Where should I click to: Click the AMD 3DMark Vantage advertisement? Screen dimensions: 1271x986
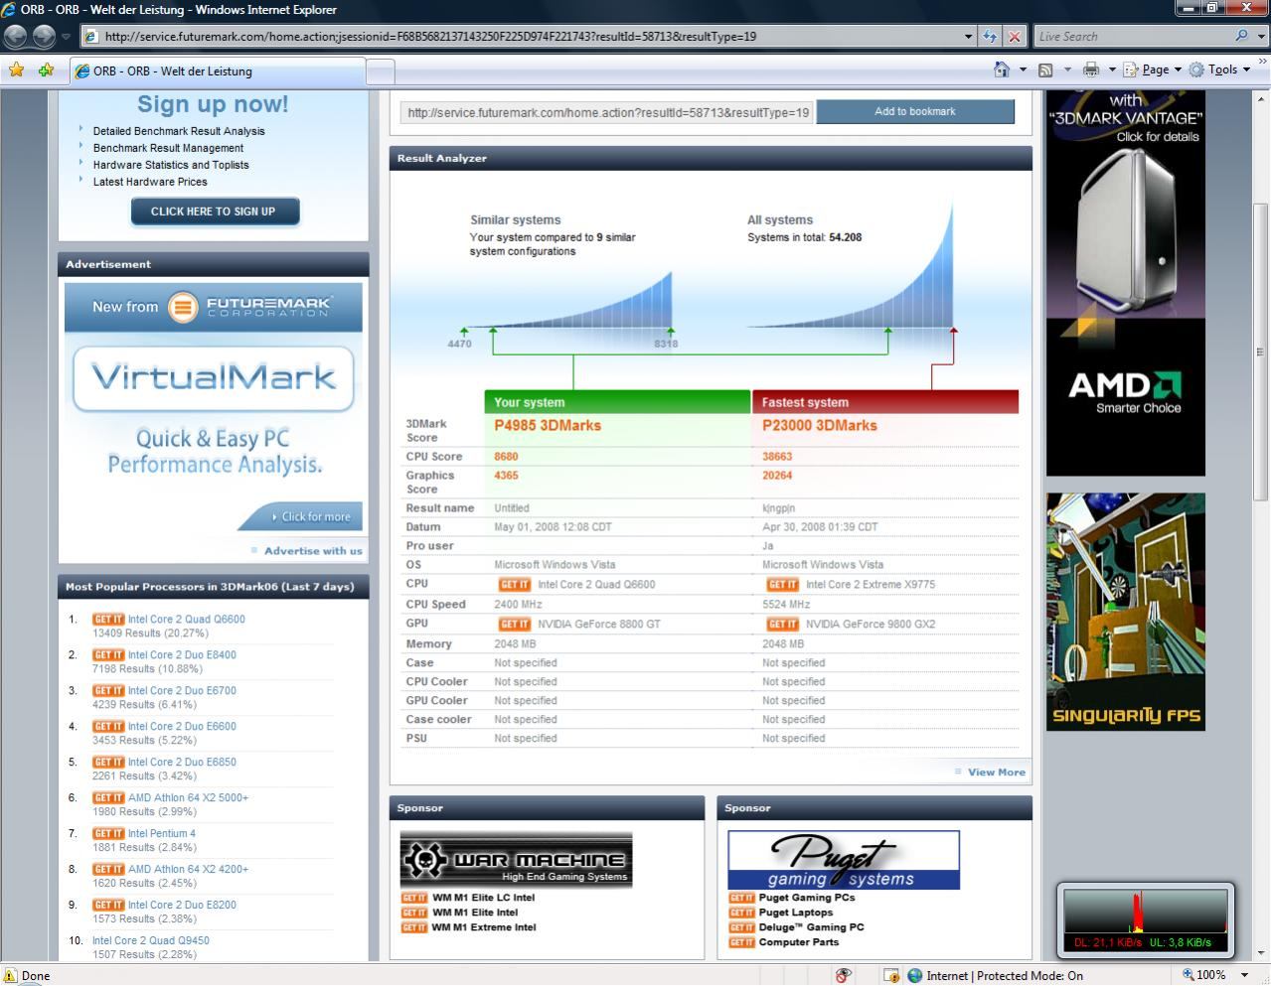point(1125,283)
